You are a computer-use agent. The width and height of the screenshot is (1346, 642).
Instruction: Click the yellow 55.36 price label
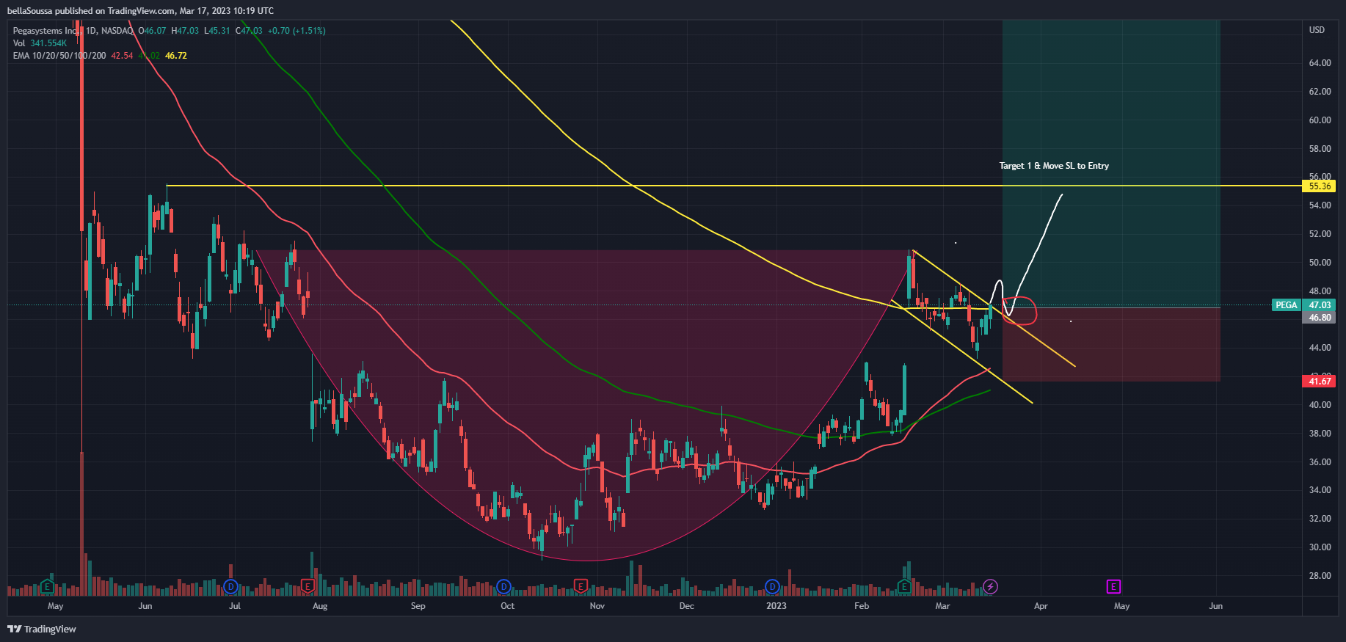point(1320,186)
